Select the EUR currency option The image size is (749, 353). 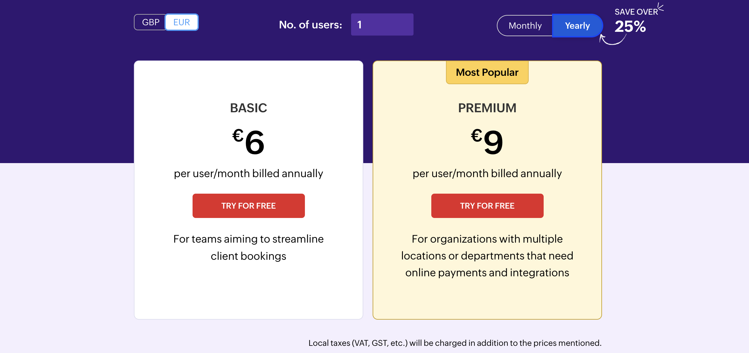click(x=182, y=22)
